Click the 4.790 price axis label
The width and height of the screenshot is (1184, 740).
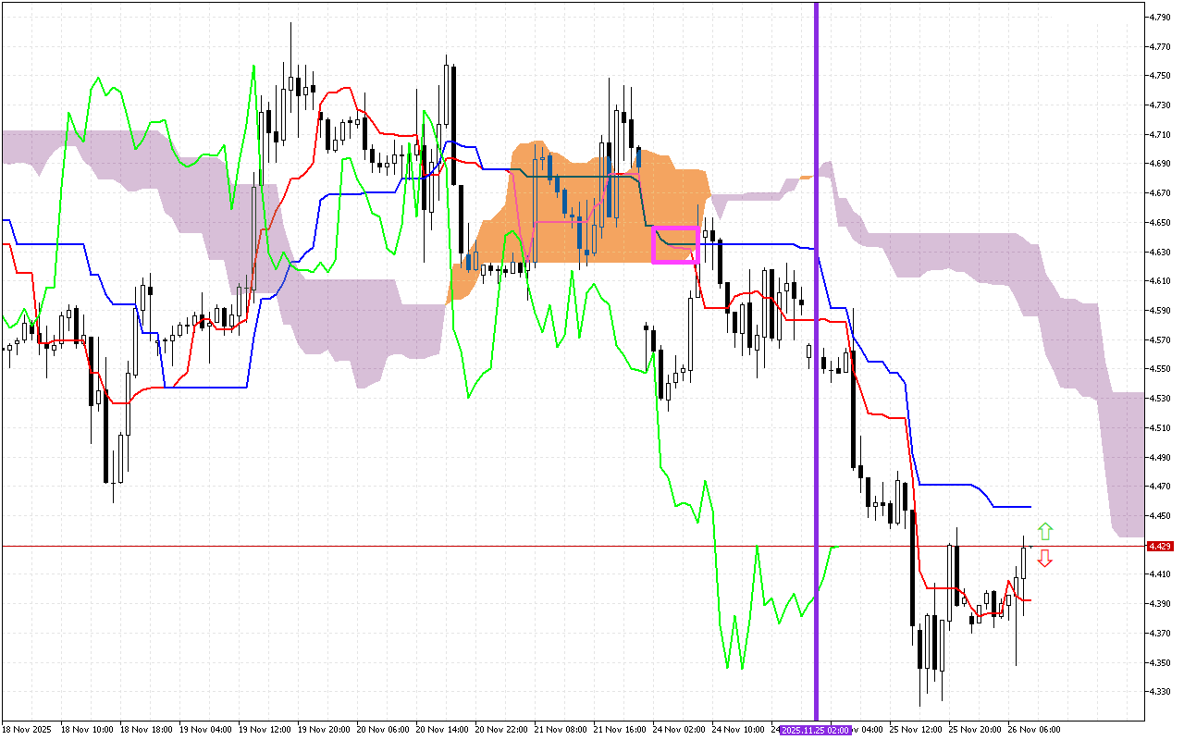pos(1160,17)
